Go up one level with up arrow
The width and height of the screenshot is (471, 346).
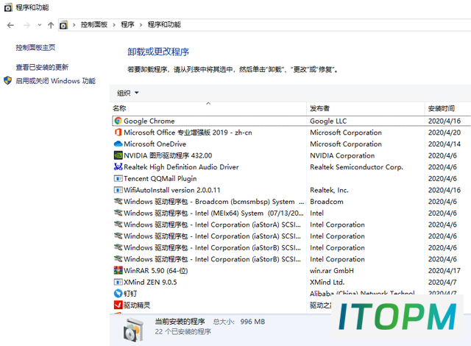tap(51, 25)
